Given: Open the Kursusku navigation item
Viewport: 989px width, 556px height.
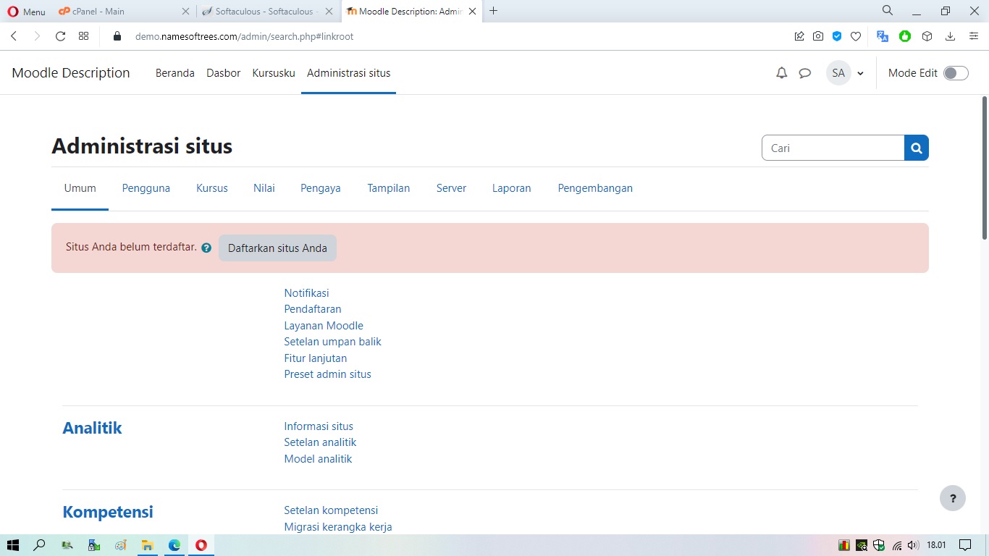Looking at the screenshot, I should (x=274, y=73).
